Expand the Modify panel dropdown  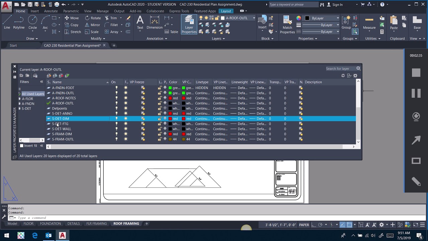(x=98, y=38)
